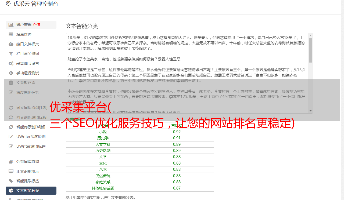
Task: Click the edit icon for UWriter深度原创
Action: point(11,137)
